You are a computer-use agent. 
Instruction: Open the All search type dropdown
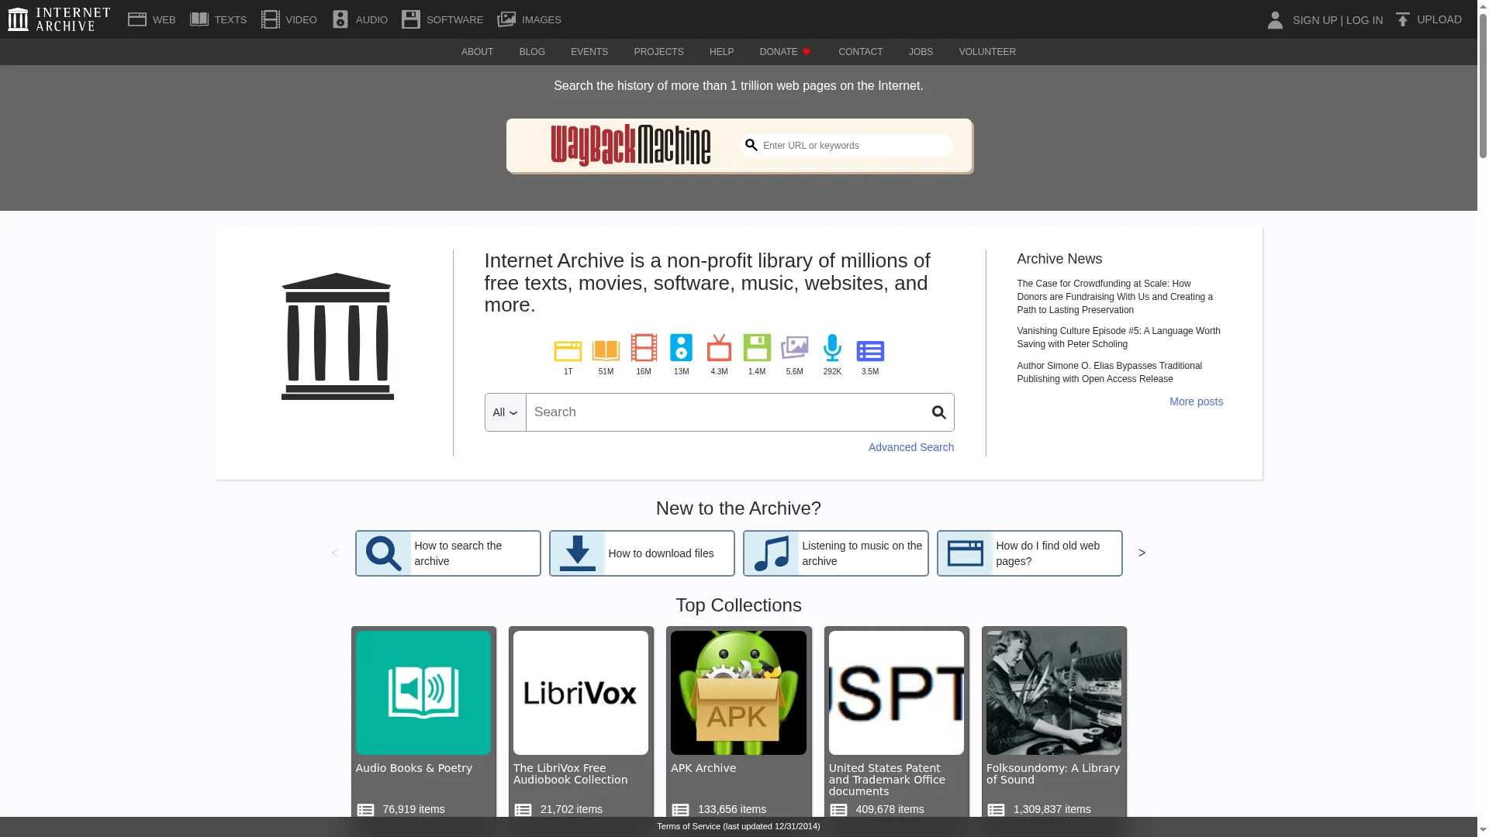point(506,412)
